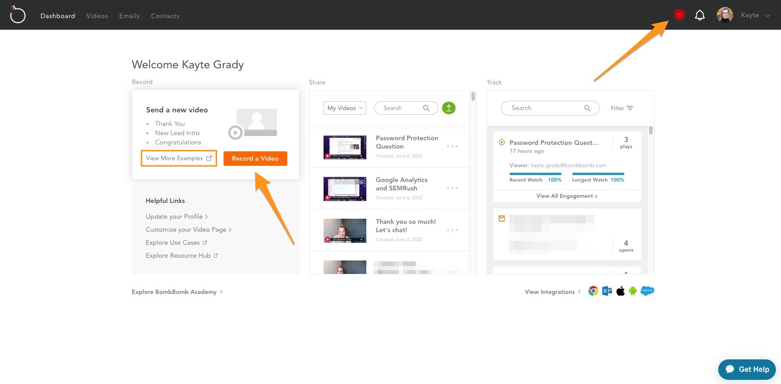Start recording with red record icon
This screenshot has width=781, height=384.
pos(679,15)
